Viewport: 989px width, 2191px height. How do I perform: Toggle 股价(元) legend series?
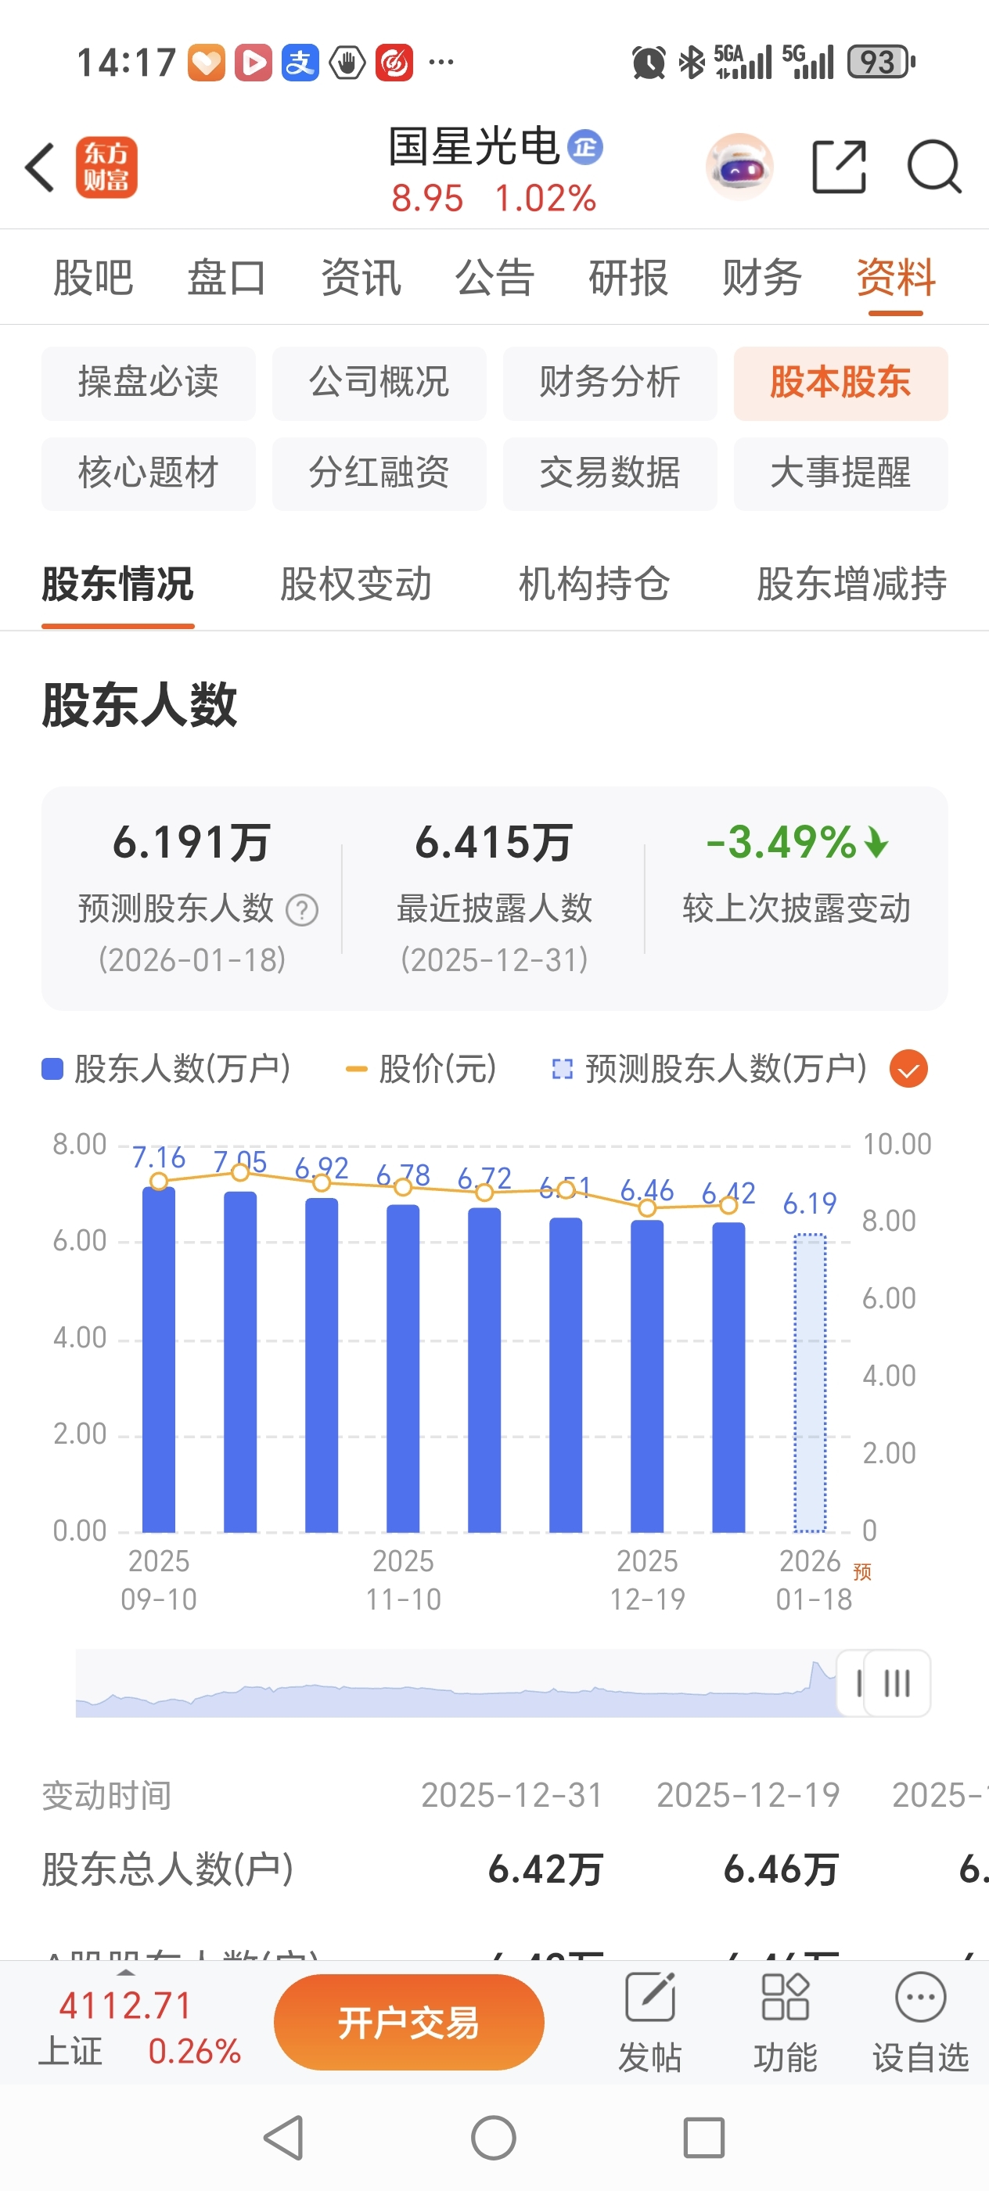421,1069
